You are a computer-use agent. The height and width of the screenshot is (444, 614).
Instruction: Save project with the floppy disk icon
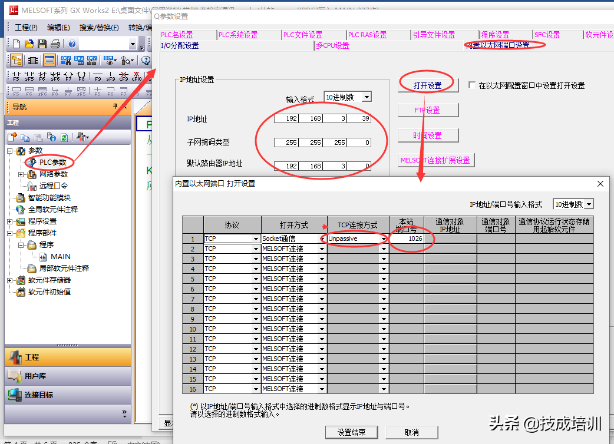click(42, 44)
